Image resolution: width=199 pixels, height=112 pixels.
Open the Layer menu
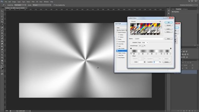tap(19, 2)
